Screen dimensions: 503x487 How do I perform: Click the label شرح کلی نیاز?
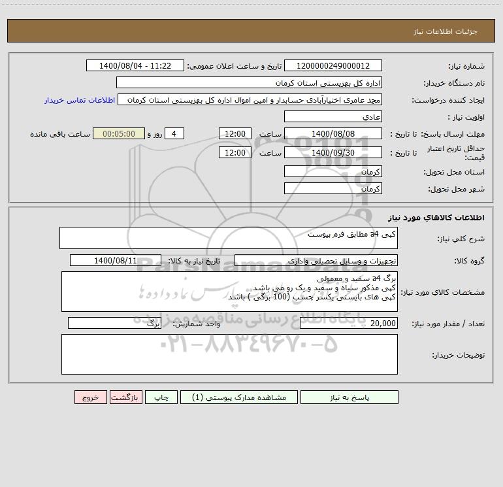[461, 239]
